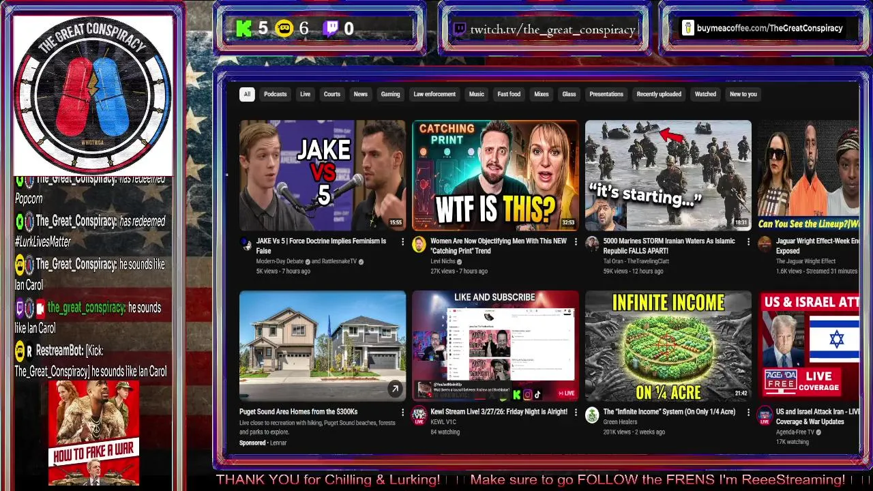Click the Buy Me a Coffee cup icon

[x=688, y=28]
